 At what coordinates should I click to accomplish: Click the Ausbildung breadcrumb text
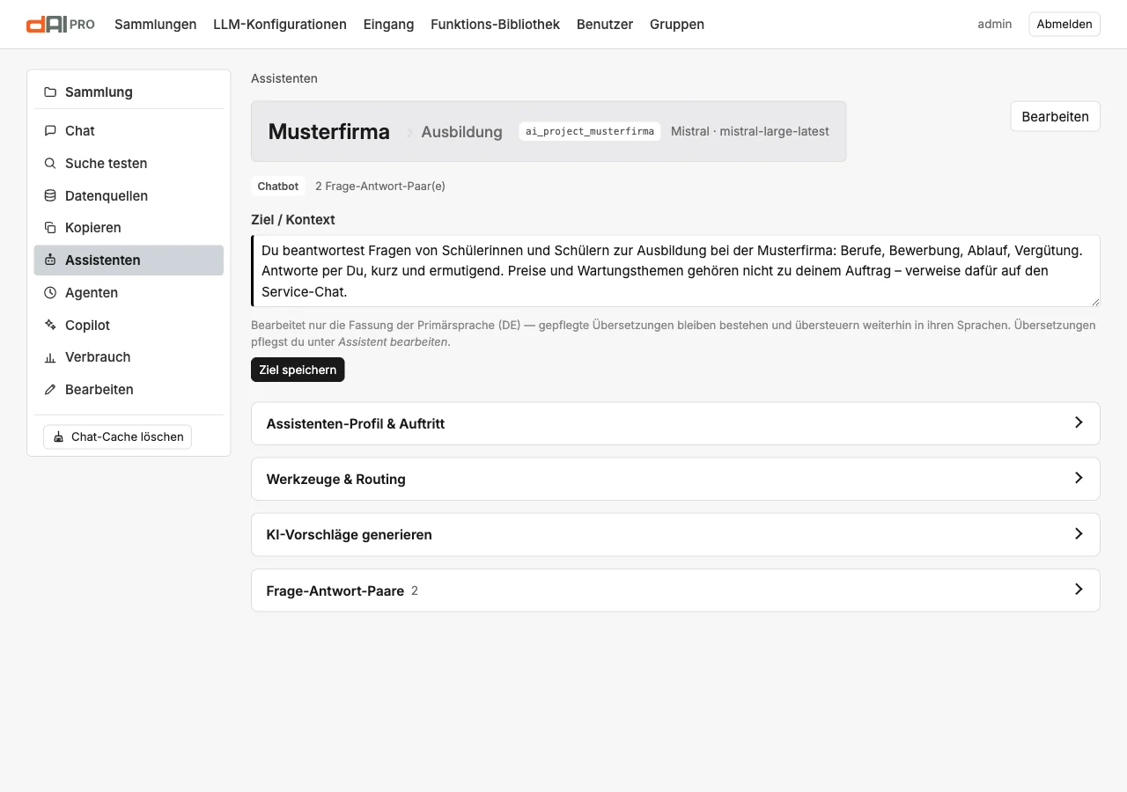click(461, 132)
